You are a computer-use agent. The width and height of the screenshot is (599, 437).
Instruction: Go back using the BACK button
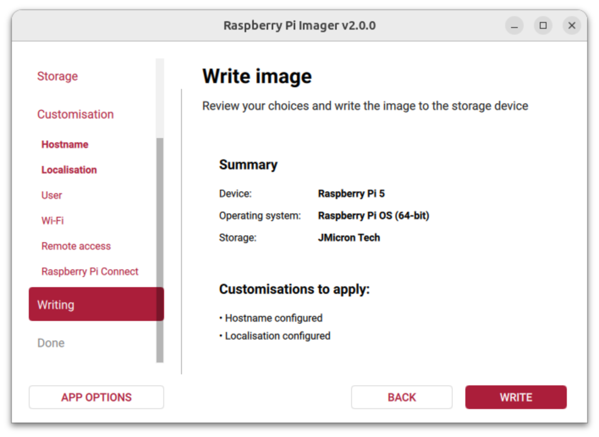tap(401, 397)
